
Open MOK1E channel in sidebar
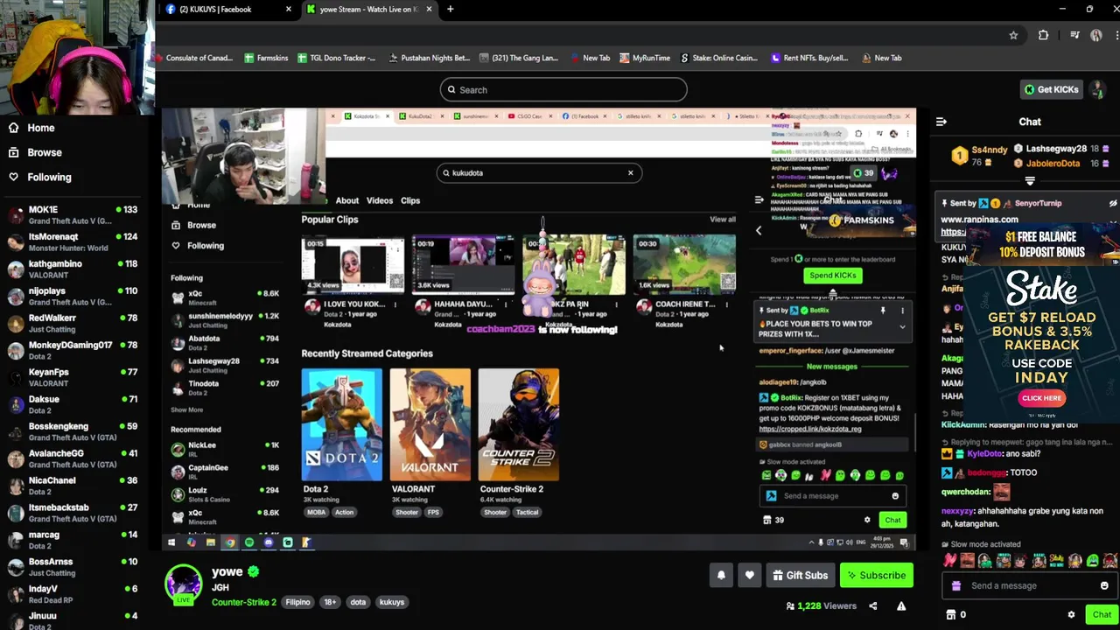[73, 214]
